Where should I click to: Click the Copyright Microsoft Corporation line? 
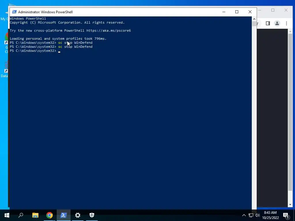[x=67, y=22]
